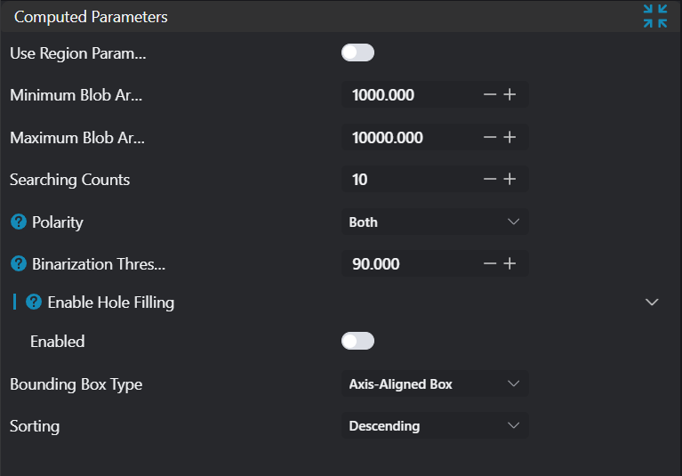Click the Polarity help icon
Screen dimensions: 682x476
19,222
